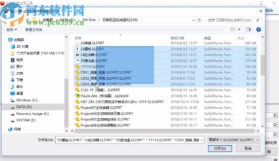Click the 打开(O) button
The height and width of the screenshot is (161, 279).
click(220, 149)
